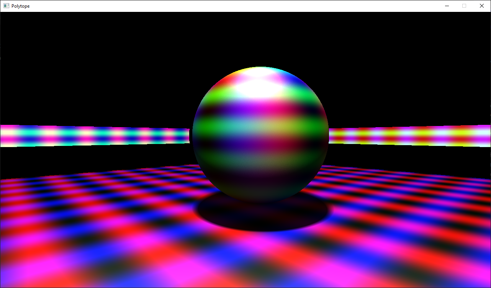This screenshot has width=491, height=288.
Task: Click the rendered striped sphere
Action: click(260, 134)
